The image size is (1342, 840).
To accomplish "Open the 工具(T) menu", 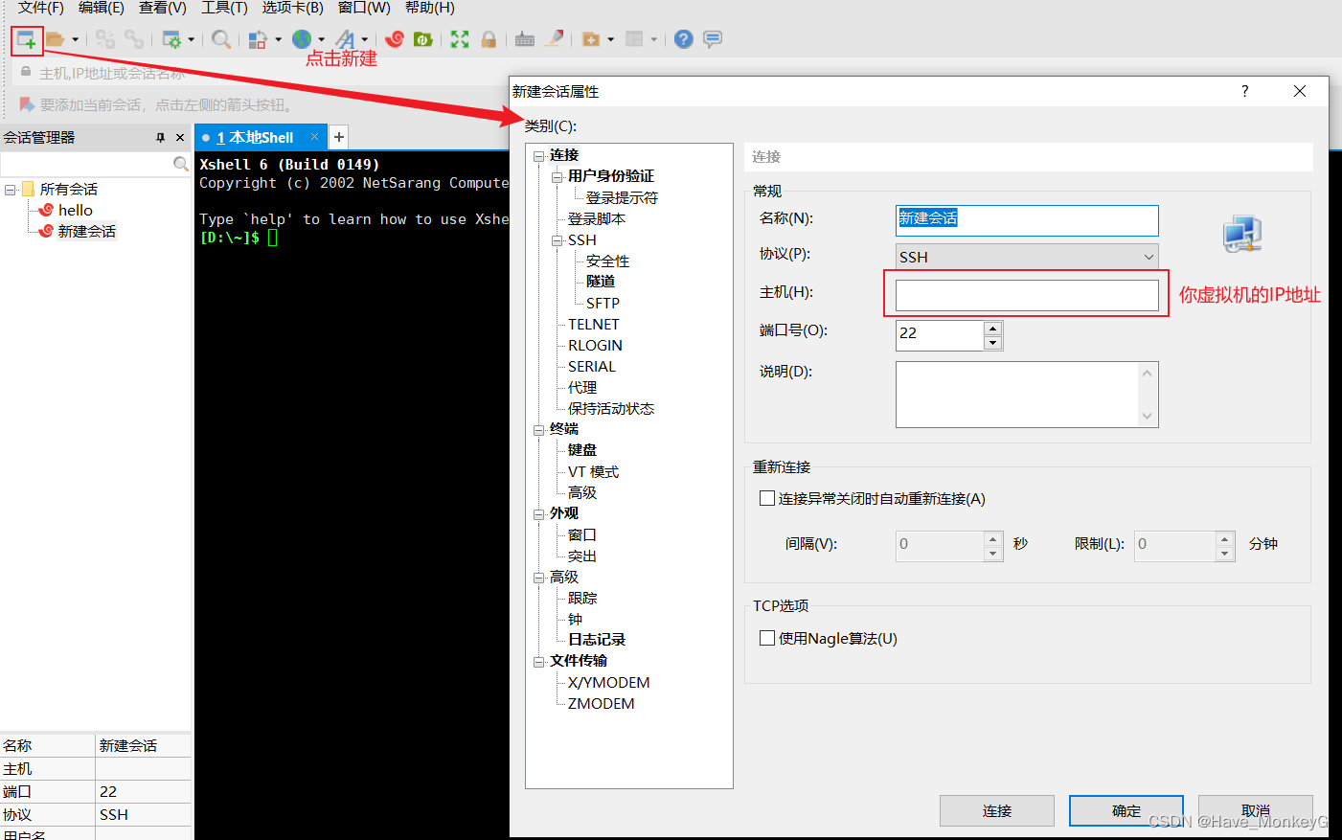I will pos(224,8).
